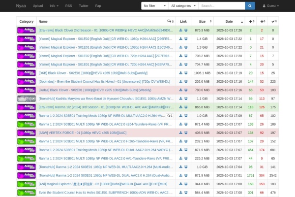Open magnet for Even the Student Council SUBFRENCH row
The height and width of the screenshot is (197, 295).
[x=186, y=193]
